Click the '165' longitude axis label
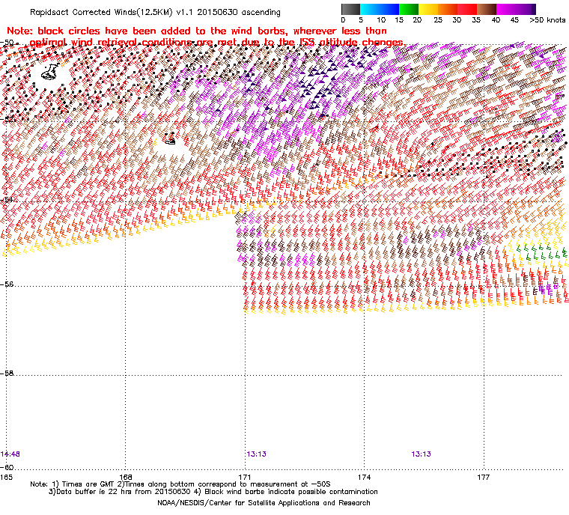 click(6, 478)
